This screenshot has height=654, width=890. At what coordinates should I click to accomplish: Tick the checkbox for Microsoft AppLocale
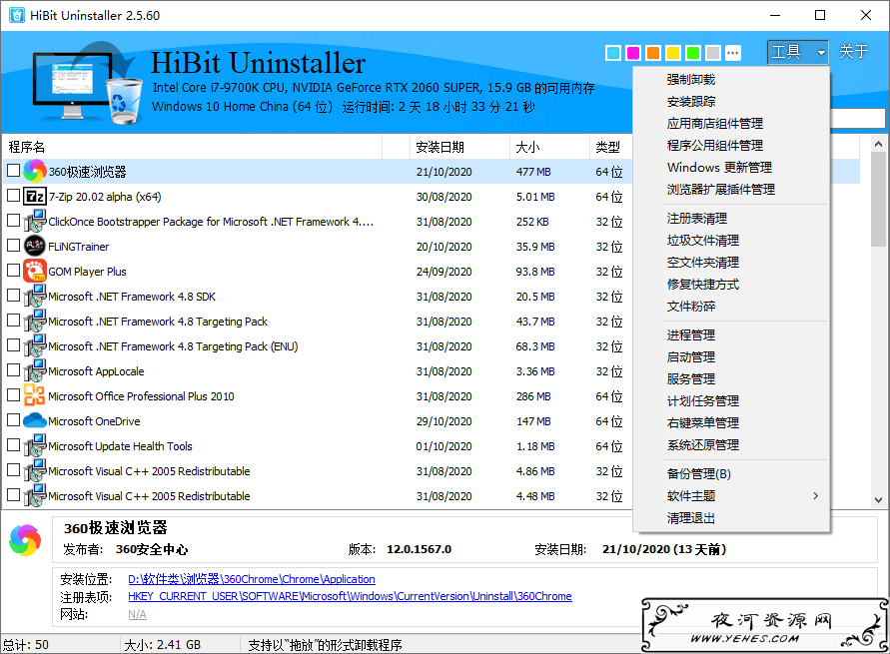pyautogui.click(x=13, y=370)
